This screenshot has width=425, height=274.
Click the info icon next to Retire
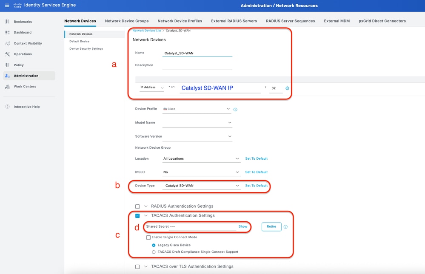click(285, 227)
